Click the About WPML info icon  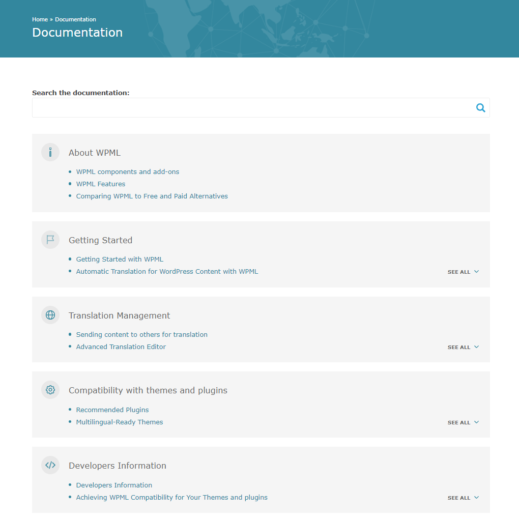point(50,152)
